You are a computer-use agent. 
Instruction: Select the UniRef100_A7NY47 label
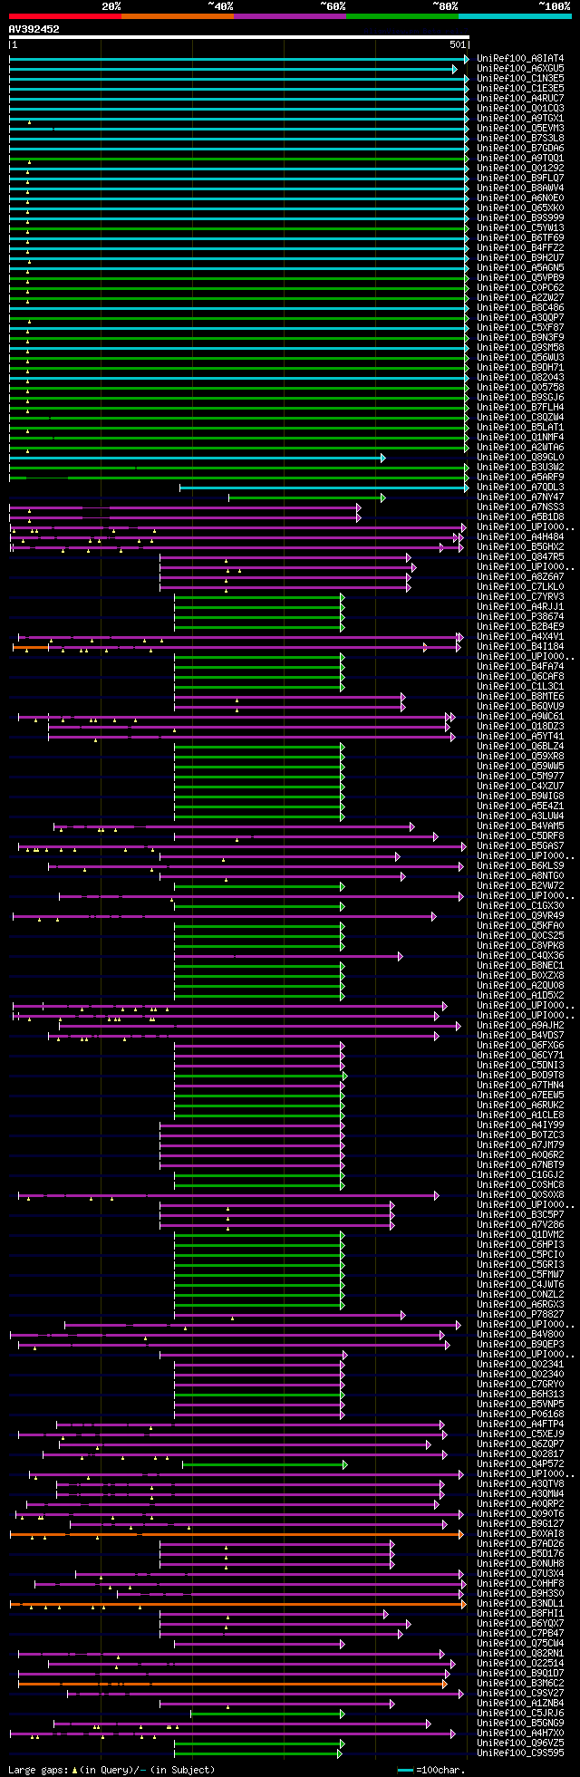520,497
